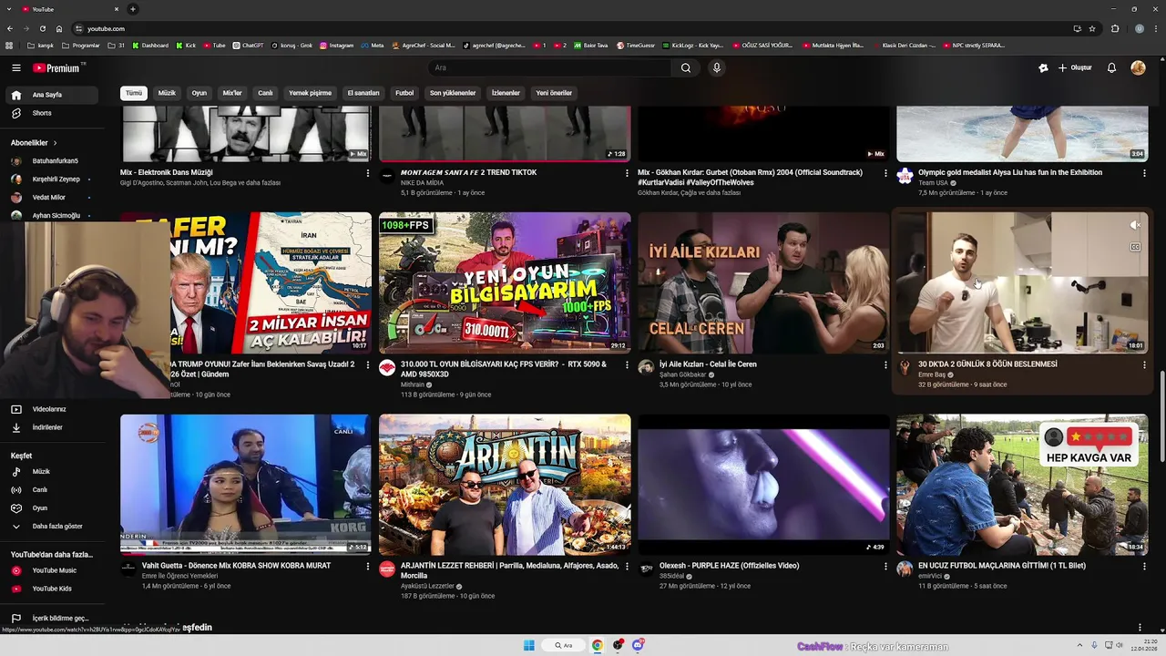Viewport: 1166px width, 656px height.
Task: Open the Ayaküstü Lezzetler channel avatar
Action: (387, 569)
